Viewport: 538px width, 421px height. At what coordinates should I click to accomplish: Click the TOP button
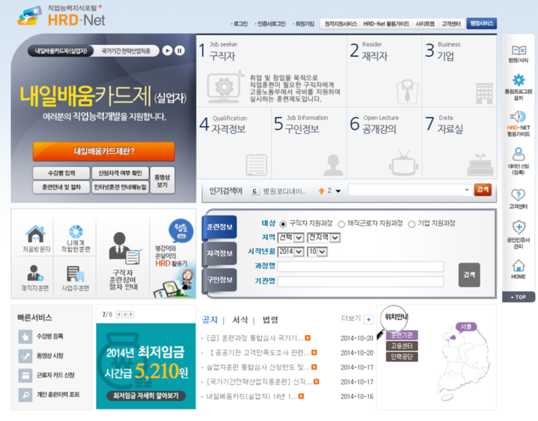(x=518, y=297)
